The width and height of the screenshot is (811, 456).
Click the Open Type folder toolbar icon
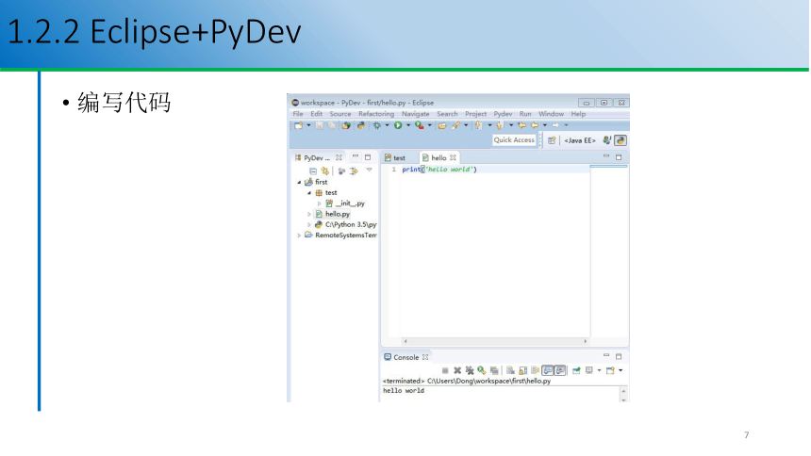coord(442,125)
